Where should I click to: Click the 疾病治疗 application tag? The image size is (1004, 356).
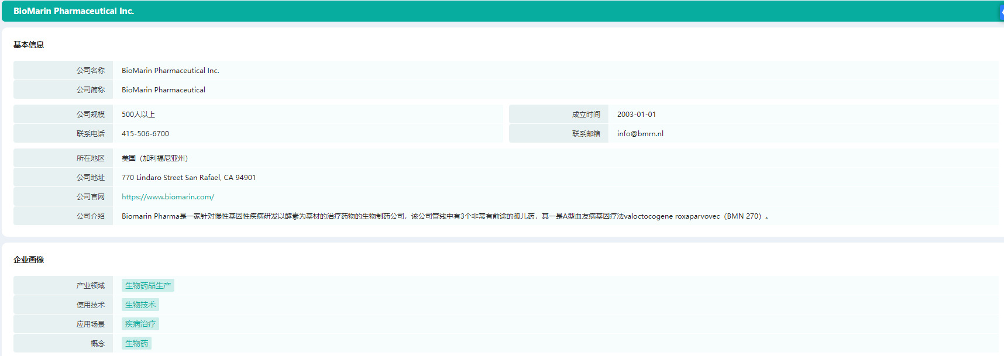pos(140,324)
